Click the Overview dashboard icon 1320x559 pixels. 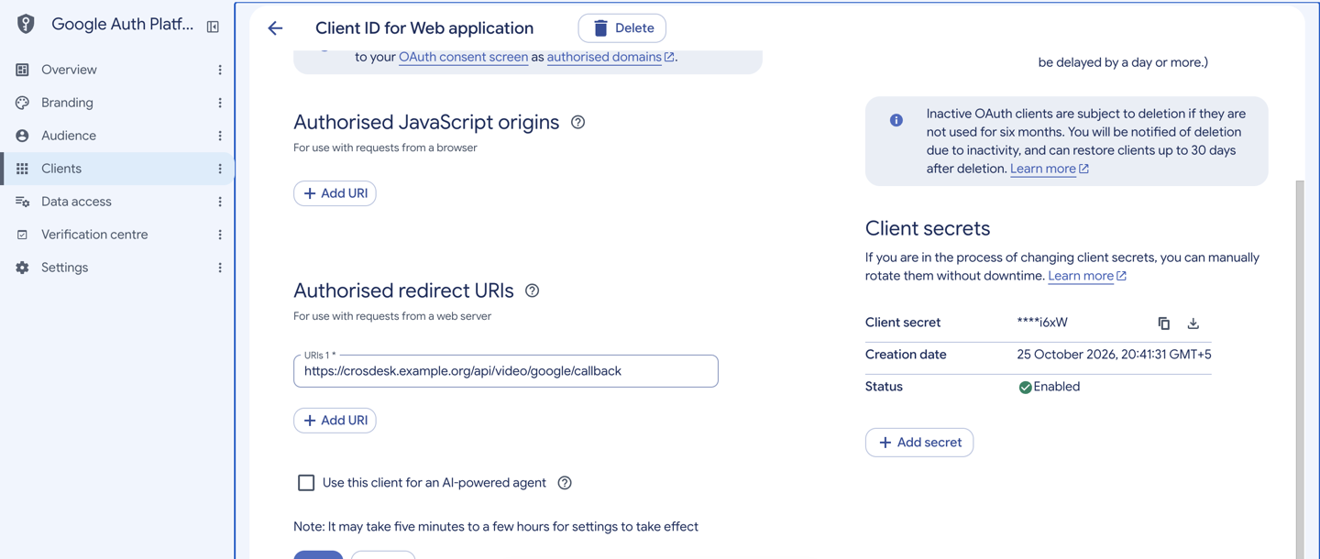click(22, 70)
